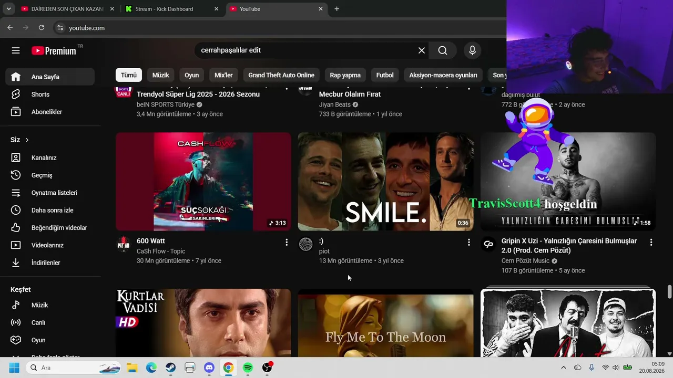The width and height of the screenshot is (673, 378).
Task: Open Geçmiş watch history
Action: 50,175
